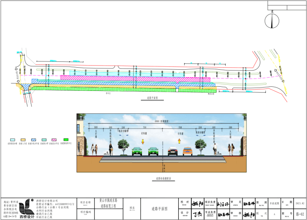This screenshot has height=220, width=307.
Task: Click the 项目负责 label cell
Action: click(210, 203)
